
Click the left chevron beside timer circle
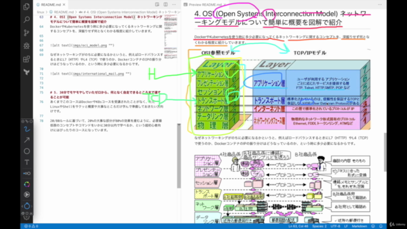tap(22, 206)
